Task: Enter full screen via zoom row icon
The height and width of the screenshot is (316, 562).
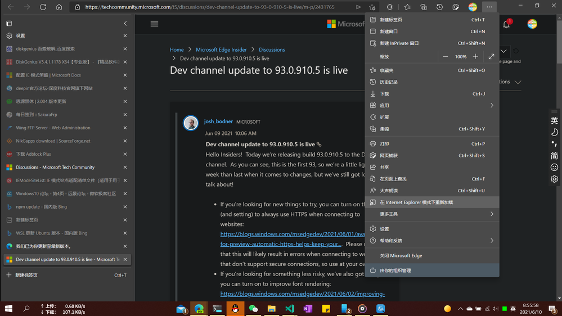Action: pyautogui.click(x=491, y=57)
